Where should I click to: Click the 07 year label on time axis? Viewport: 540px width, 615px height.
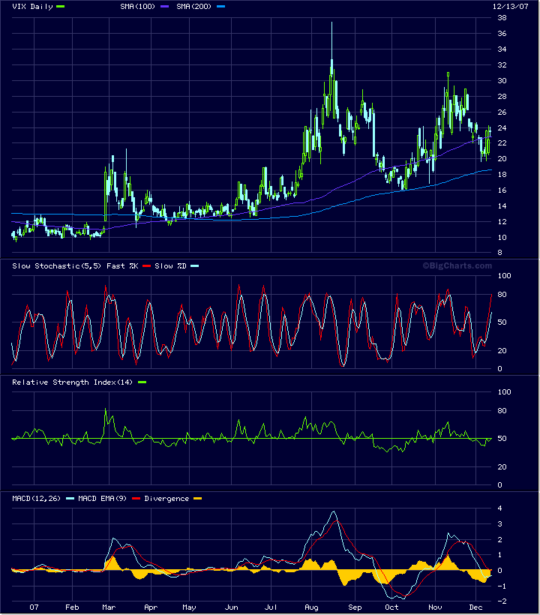click(x=34, y=607)
